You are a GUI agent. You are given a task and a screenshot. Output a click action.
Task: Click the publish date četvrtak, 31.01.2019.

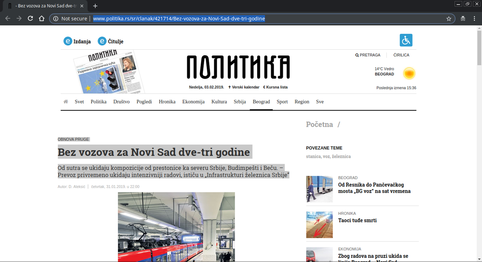coord(115,187)
